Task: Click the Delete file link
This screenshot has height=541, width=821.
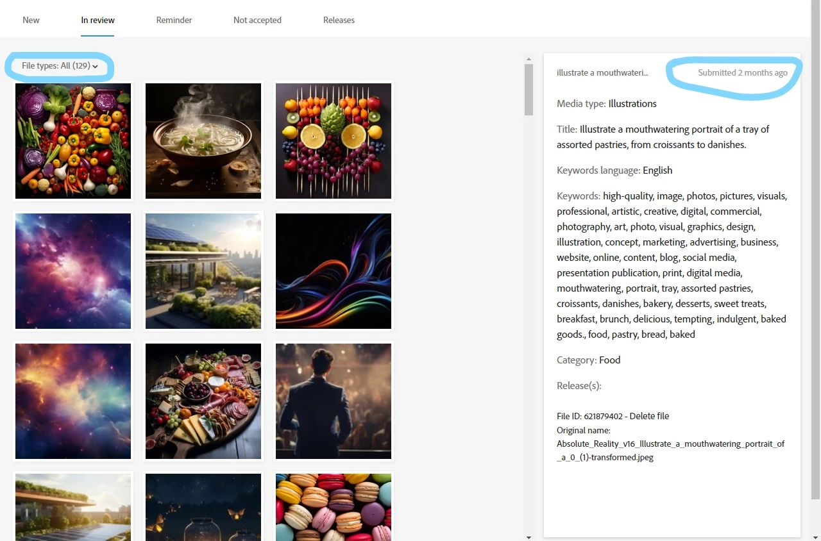Action: click(649, 416)
